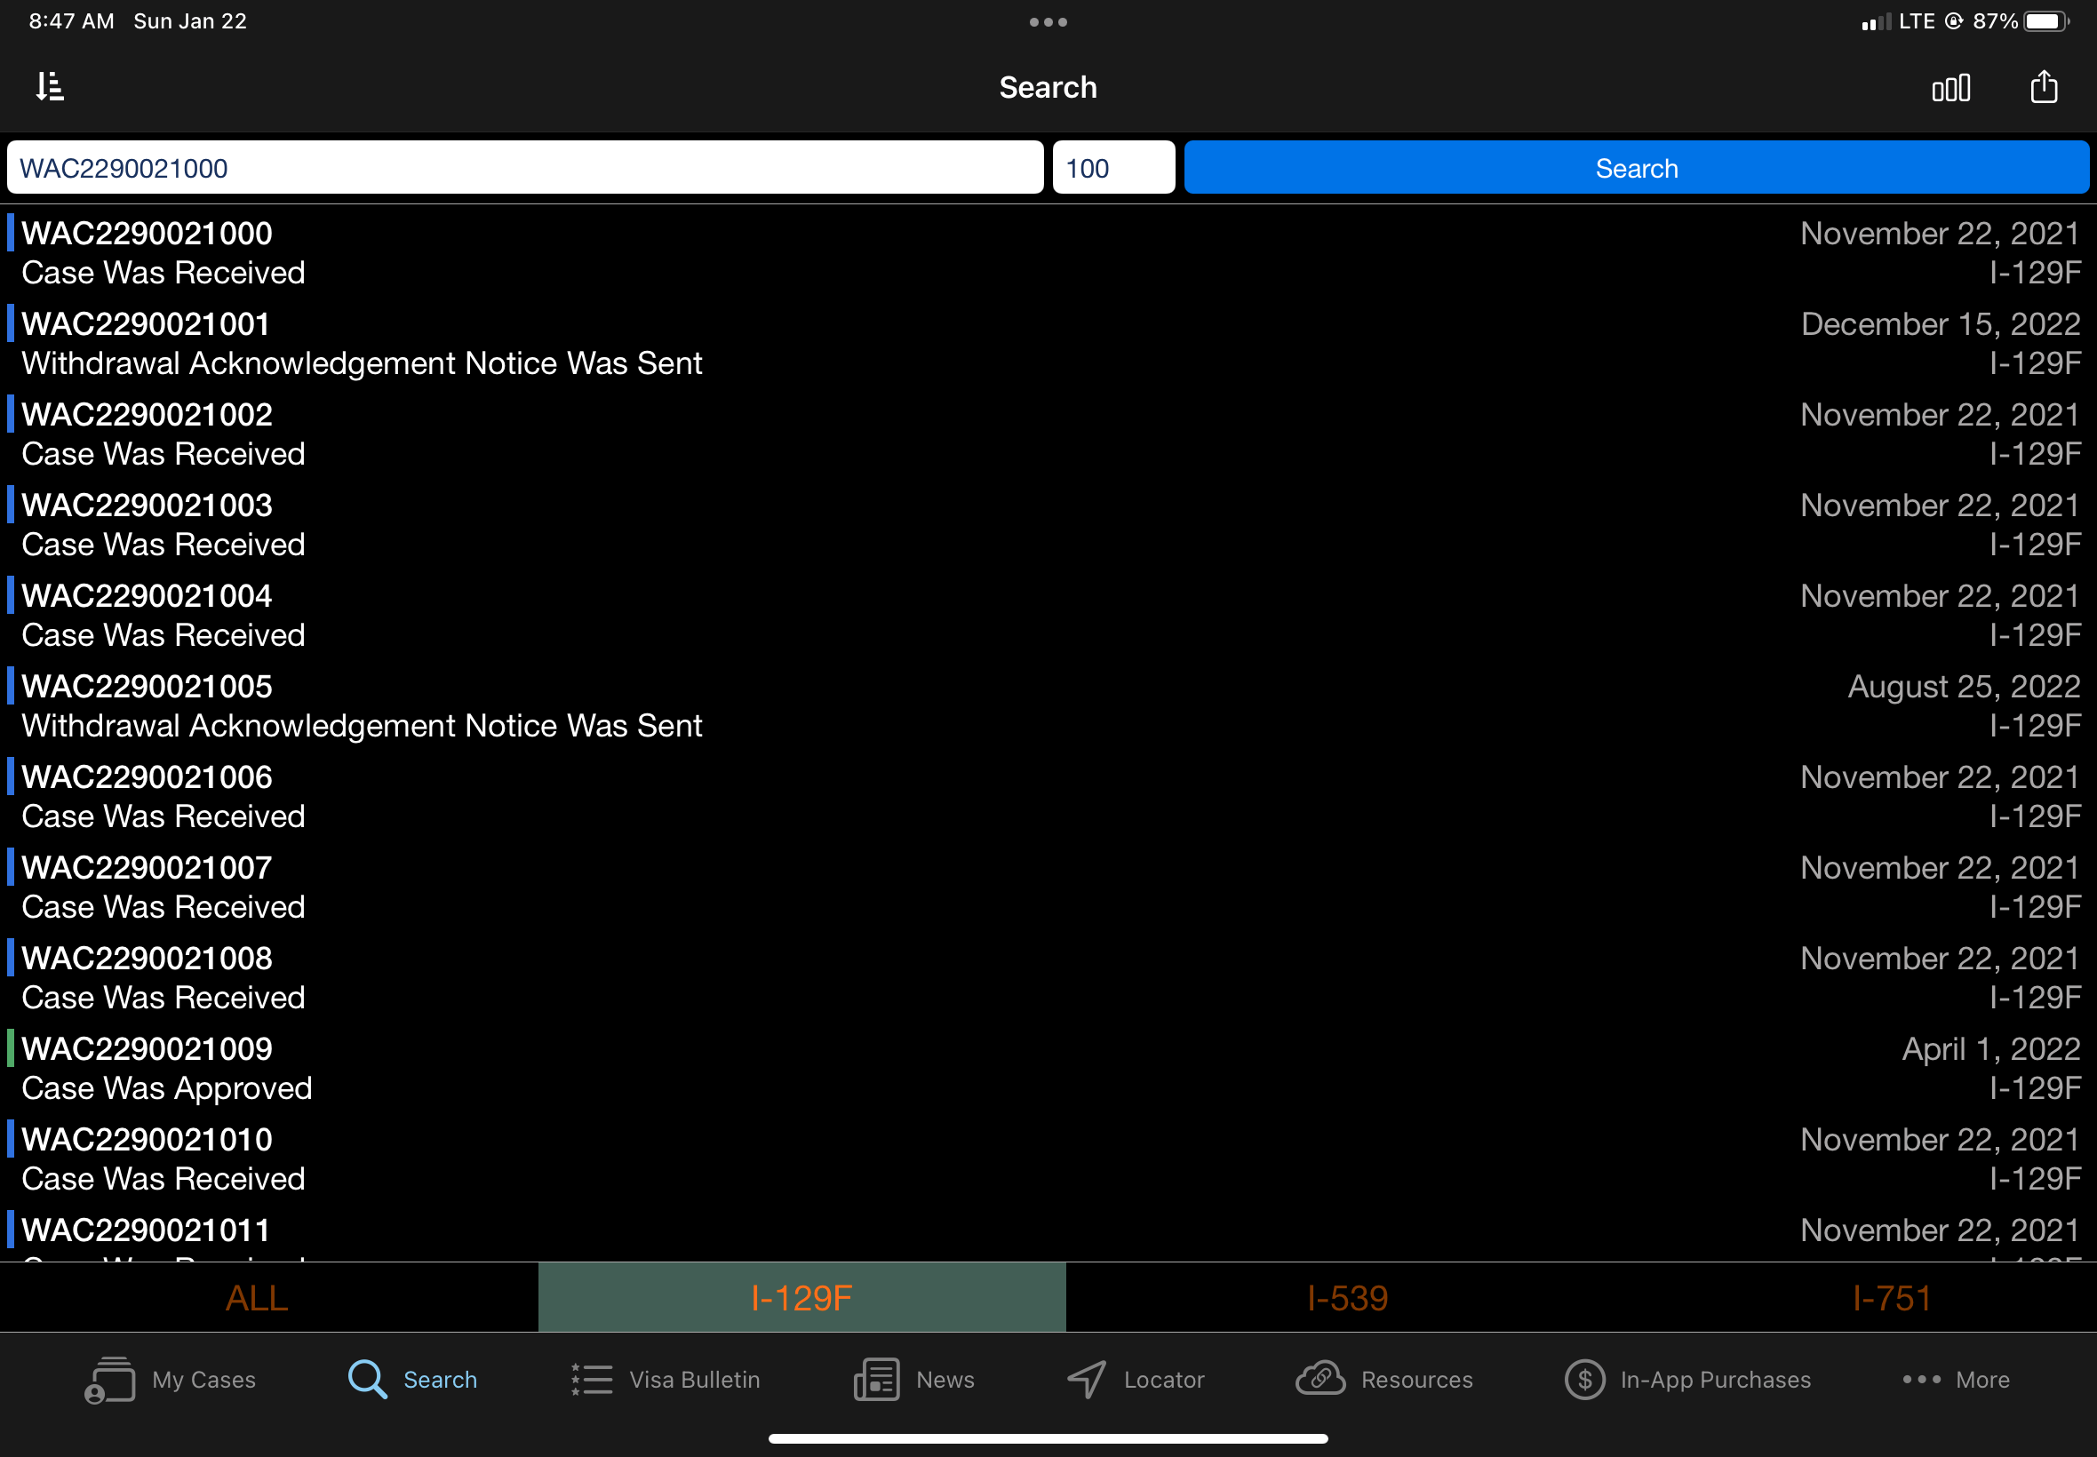The height and width of the screenshot is (1457, 2097).
Task: Go to the News tab
Action: pyautogui.click(x=913, y=1380)
